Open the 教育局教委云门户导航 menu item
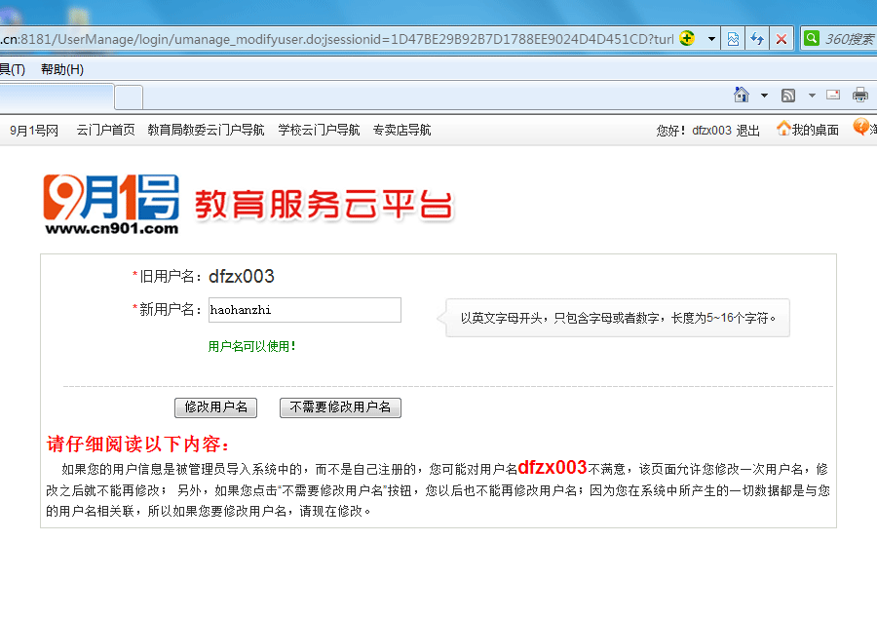The width and height of the screenshot is (877, 619). pyautogui.click(x=206, y=130)
